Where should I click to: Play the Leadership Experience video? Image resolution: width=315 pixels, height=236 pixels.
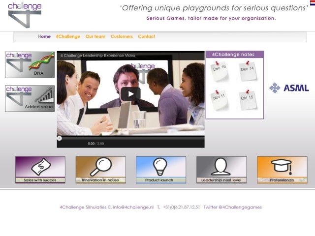(x=130, y=94)
